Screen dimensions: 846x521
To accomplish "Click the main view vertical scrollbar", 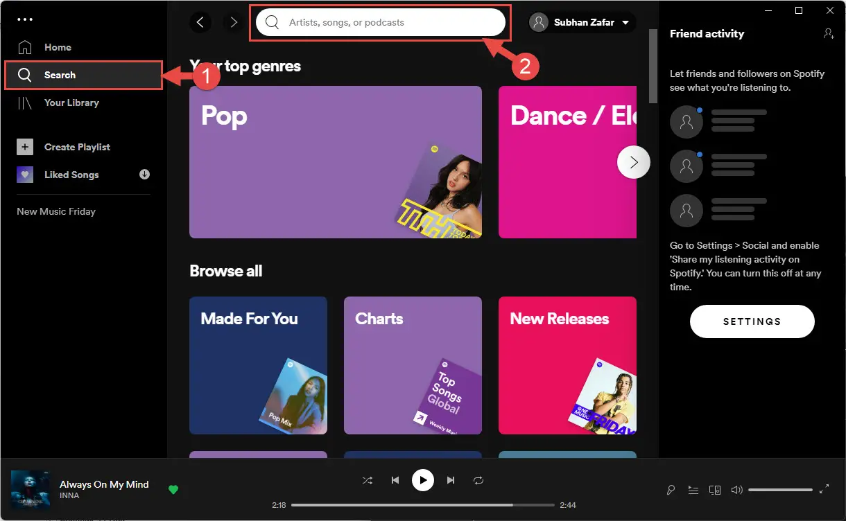I will click(x=653, y=66).
